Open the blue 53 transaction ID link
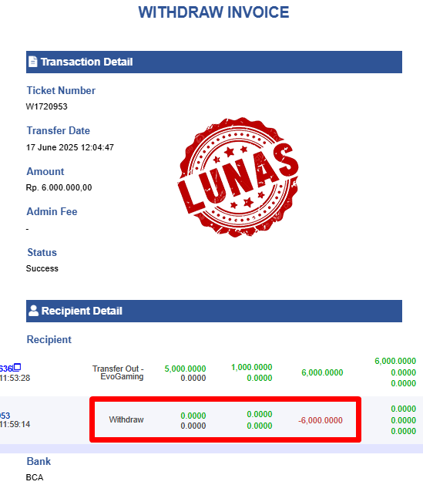Image resolution: width=423 pixels, height=495 pixels. click(5, 416)
